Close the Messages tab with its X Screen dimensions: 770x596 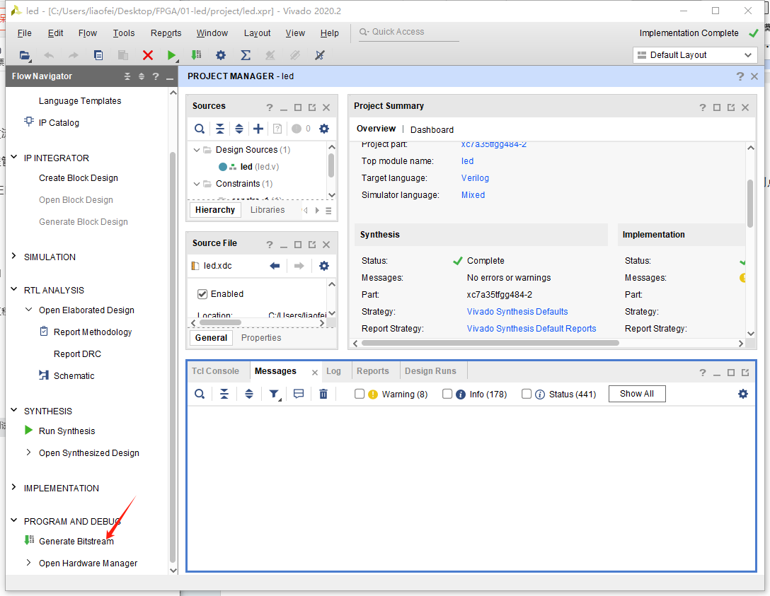315,373
